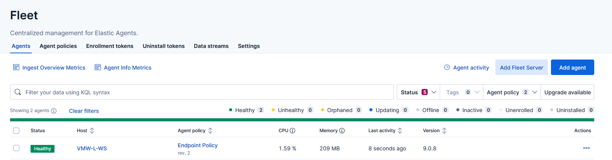612x160 pixels.
Task: Focus the KQL syntax search field
Action: click(205, 92)
